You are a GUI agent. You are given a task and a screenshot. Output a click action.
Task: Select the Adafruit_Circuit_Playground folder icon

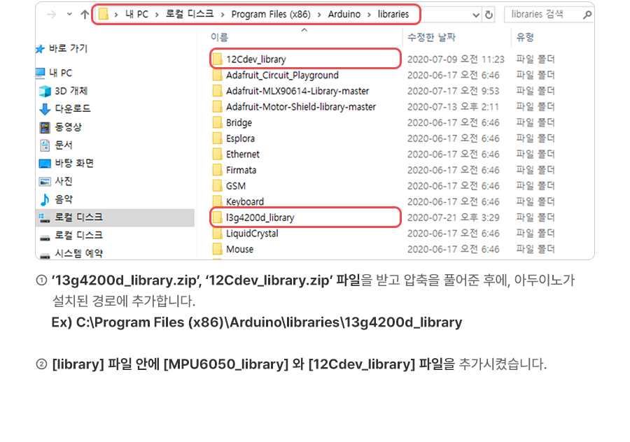pos(218,76)
